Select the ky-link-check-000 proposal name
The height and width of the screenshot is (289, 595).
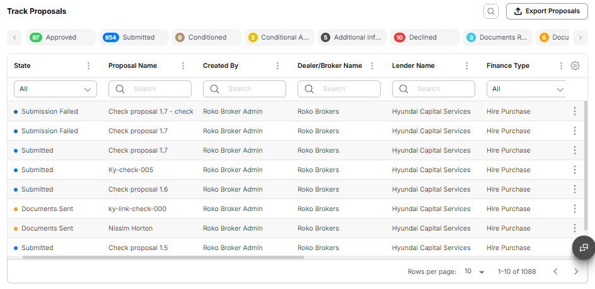(137, 209)
